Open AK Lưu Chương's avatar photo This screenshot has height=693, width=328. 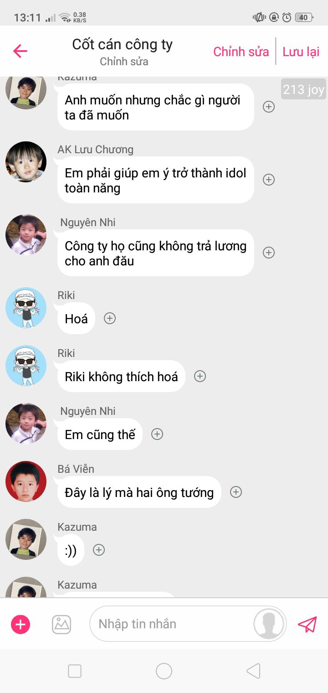pos(26,162)
